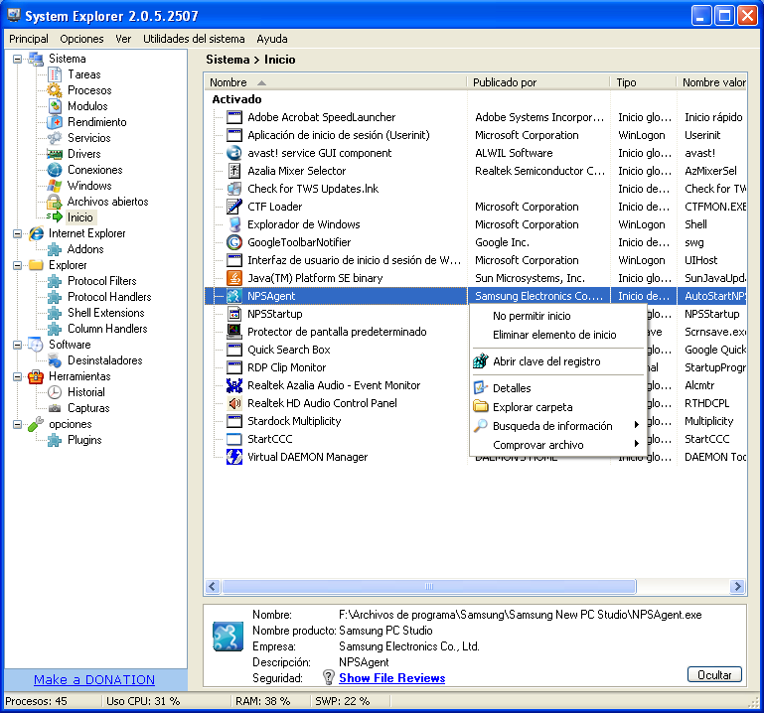Collapse the Explorer tree node
764x713 pixels.
18,265
